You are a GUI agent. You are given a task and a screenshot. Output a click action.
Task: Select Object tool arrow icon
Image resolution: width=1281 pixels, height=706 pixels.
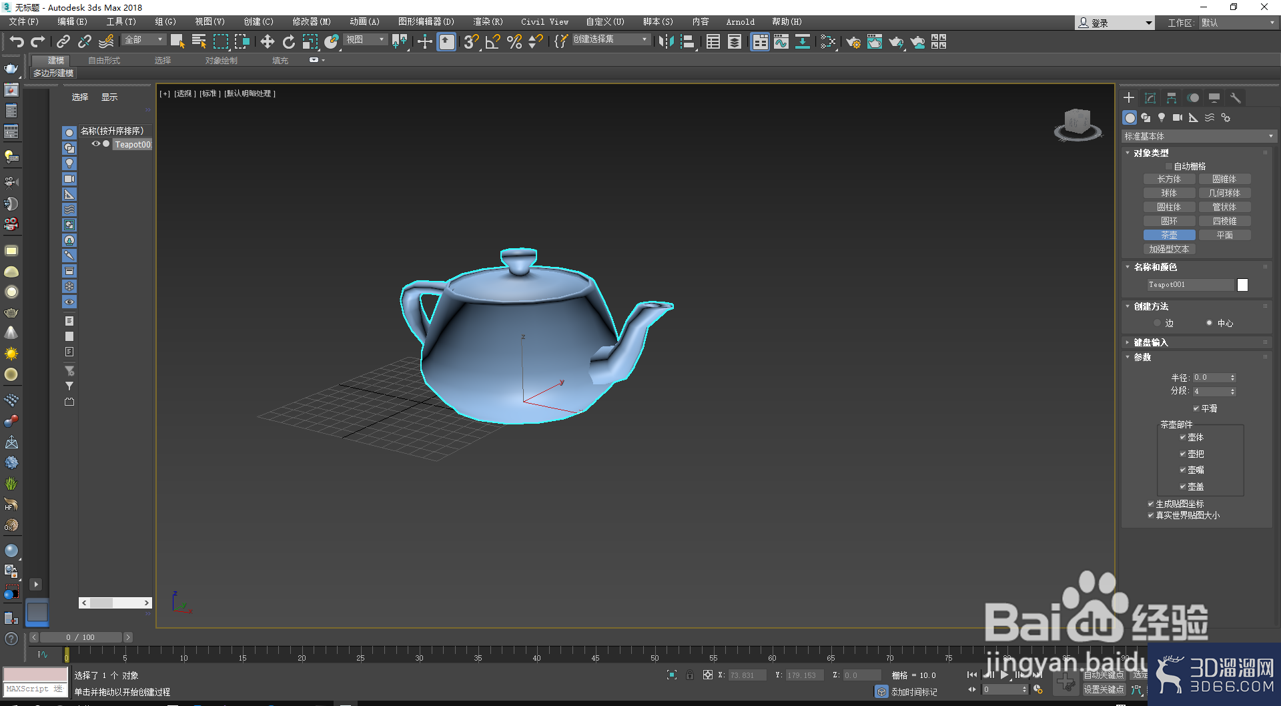[x=177, y=41]
